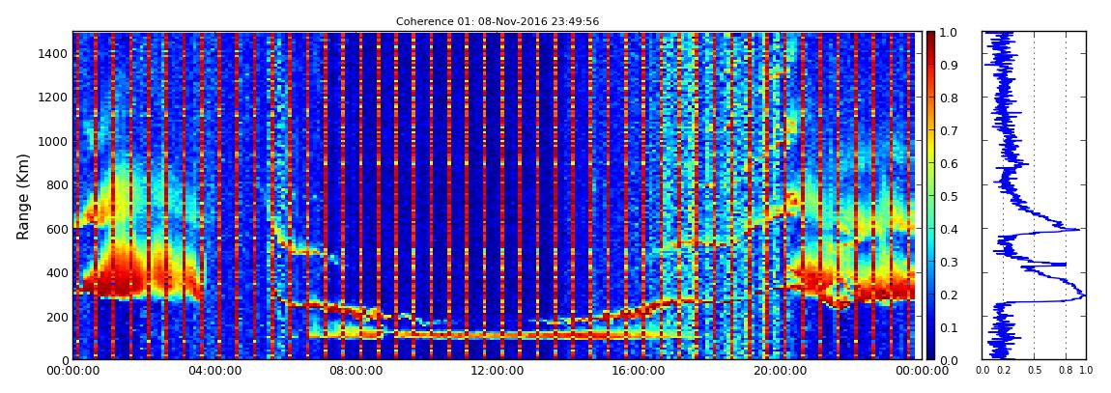Click the 0.5 tick label under the profile plot

coord(1035,371)
